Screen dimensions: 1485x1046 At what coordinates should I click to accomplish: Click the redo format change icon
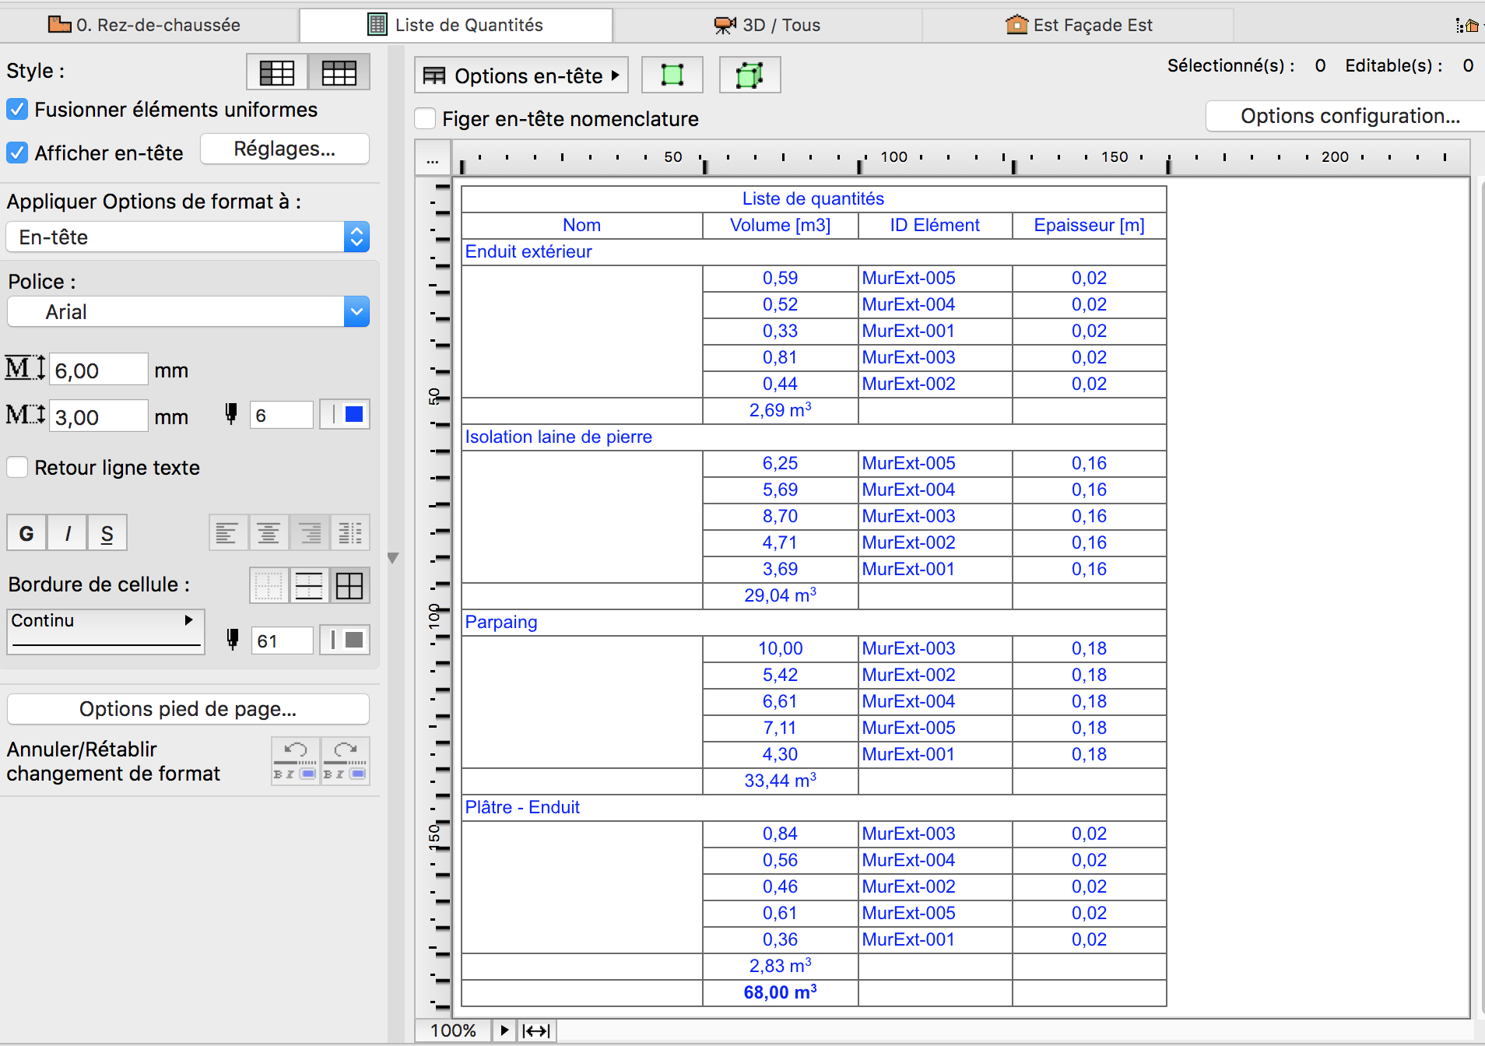point(345,761)
